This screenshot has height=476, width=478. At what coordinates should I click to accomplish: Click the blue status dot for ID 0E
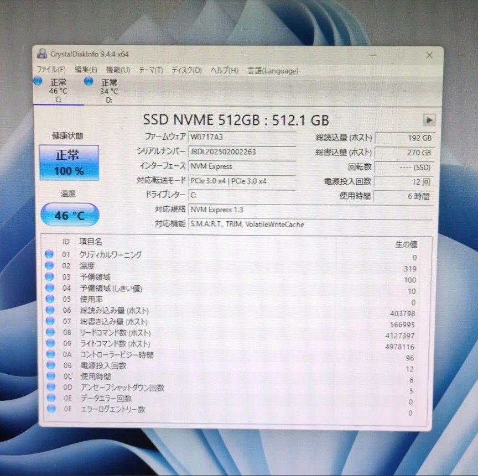tap(51, 397)
